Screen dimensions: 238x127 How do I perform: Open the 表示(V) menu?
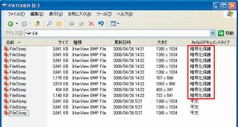point(56,14)
